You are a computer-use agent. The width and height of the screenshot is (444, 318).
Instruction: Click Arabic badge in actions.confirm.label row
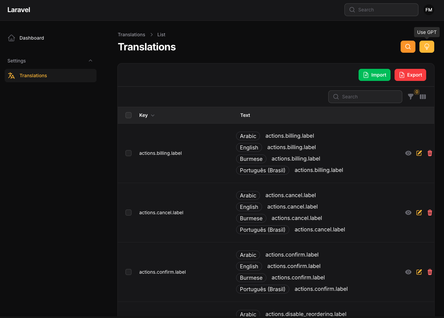point(248,255)
